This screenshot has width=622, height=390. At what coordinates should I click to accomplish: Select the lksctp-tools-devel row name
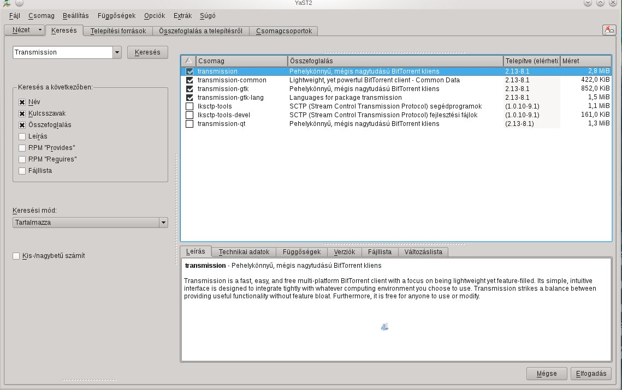(224, 115)
